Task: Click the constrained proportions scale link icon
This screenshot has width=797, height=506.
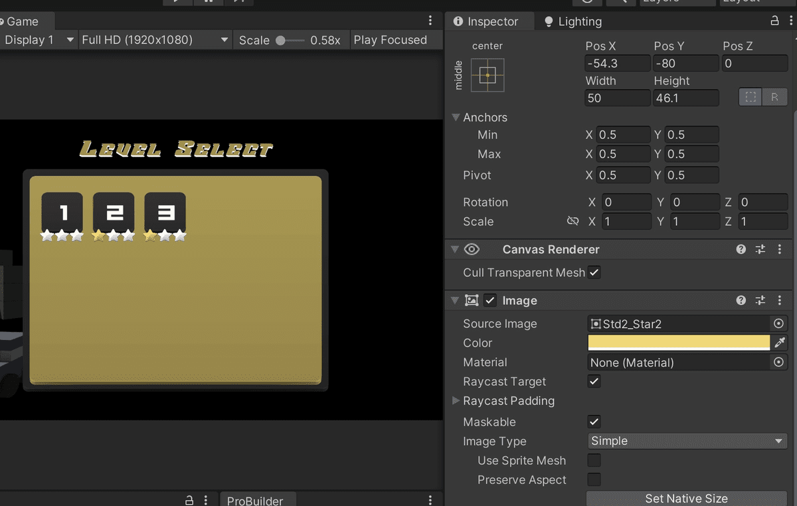Action: click(573, 221)
